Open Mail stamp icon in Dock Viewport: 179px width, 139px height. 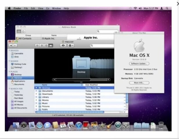pyautogui.click(x=32, y=125)
